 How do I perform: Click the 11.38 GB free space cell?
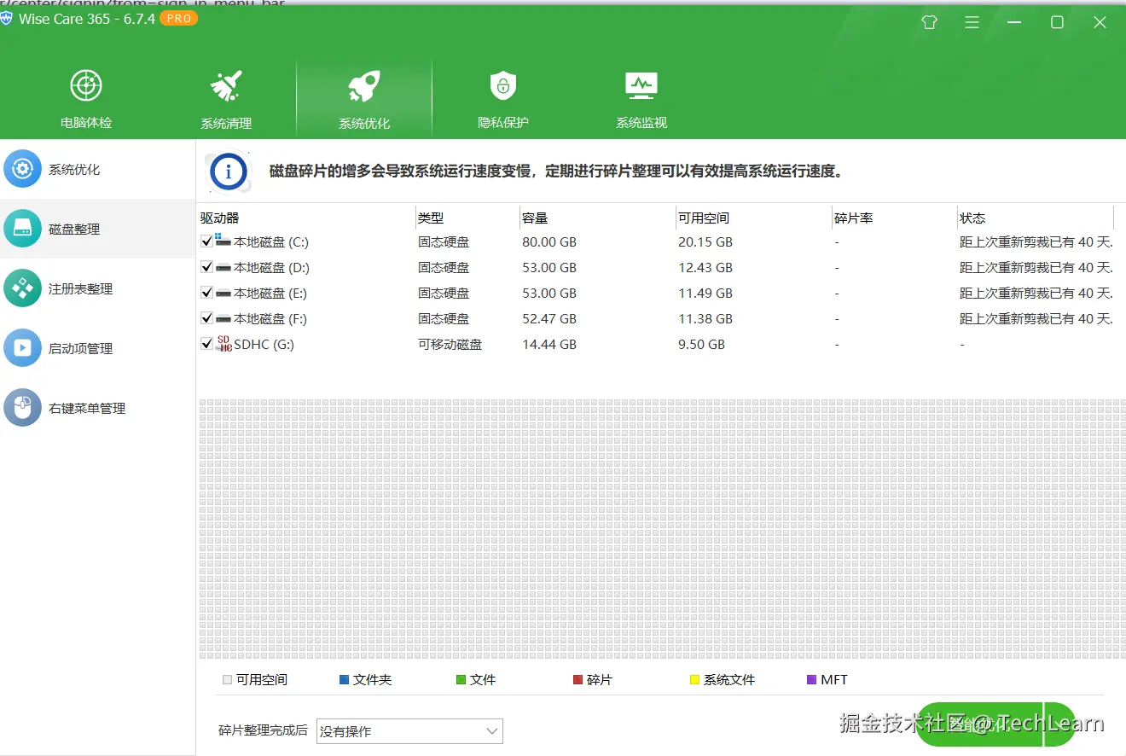point(705,319)
